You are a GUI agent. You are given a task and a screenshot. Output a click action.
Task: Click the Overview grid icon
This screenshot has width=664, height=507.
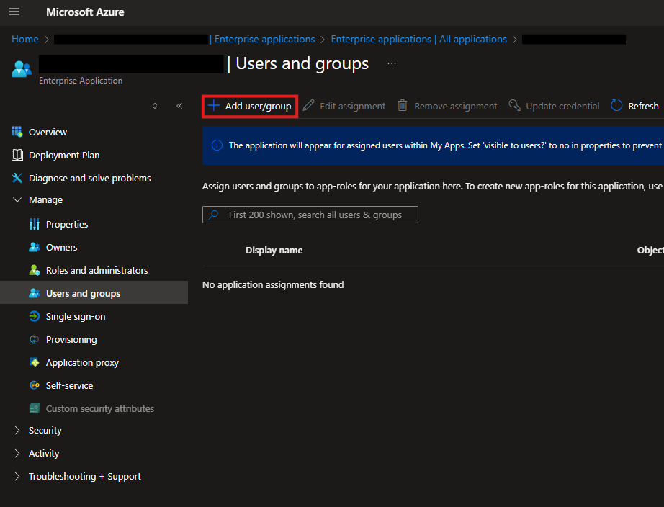(17, 132)
